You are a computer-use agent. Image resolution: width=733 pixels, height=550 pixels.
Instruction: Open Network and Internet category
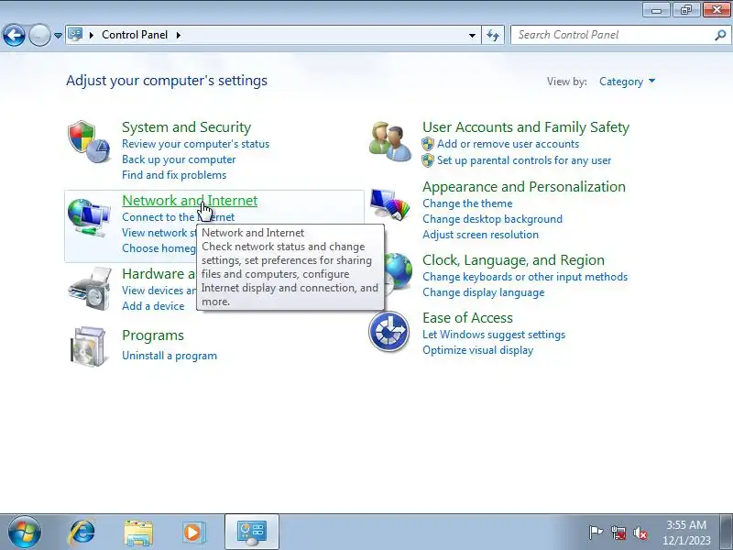pyautogui.click(x=190, y=201)
